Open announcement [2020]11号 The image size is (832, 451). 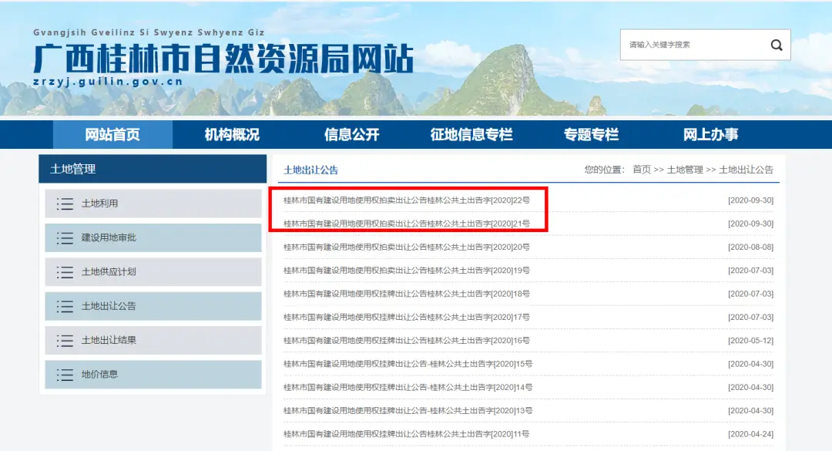(407, 434)
